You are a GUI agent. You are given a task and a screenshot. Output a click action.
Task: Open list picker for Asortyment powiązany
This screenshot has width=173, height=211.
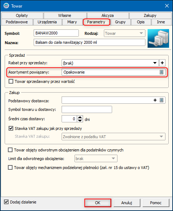click(162, 72)
